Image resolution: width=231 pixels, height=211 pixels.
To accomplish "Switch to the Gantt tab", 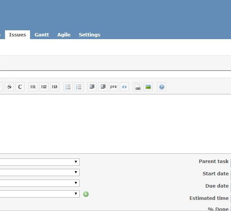I will [42, 35].
